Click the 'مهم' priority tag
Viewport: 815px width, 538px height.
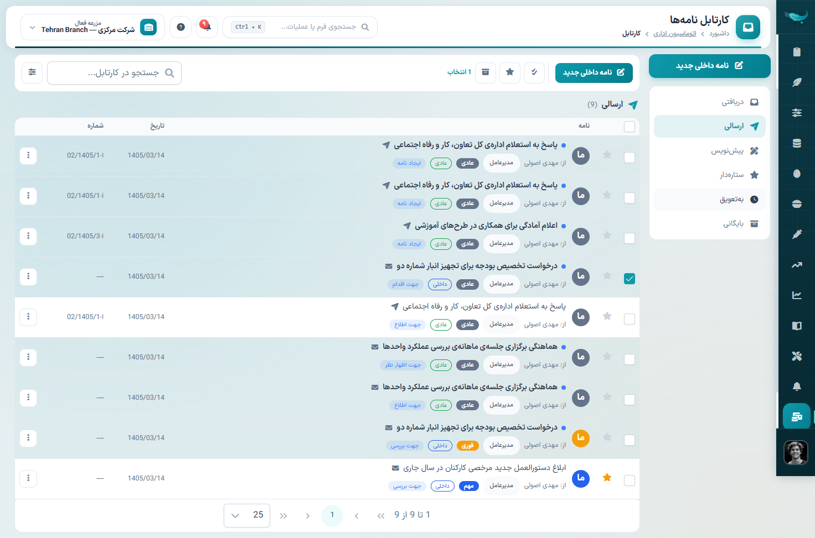(x=469, y=486)
